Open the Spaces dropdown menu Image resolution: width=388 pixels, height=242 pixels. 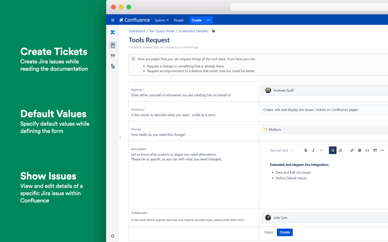(161, 20)
